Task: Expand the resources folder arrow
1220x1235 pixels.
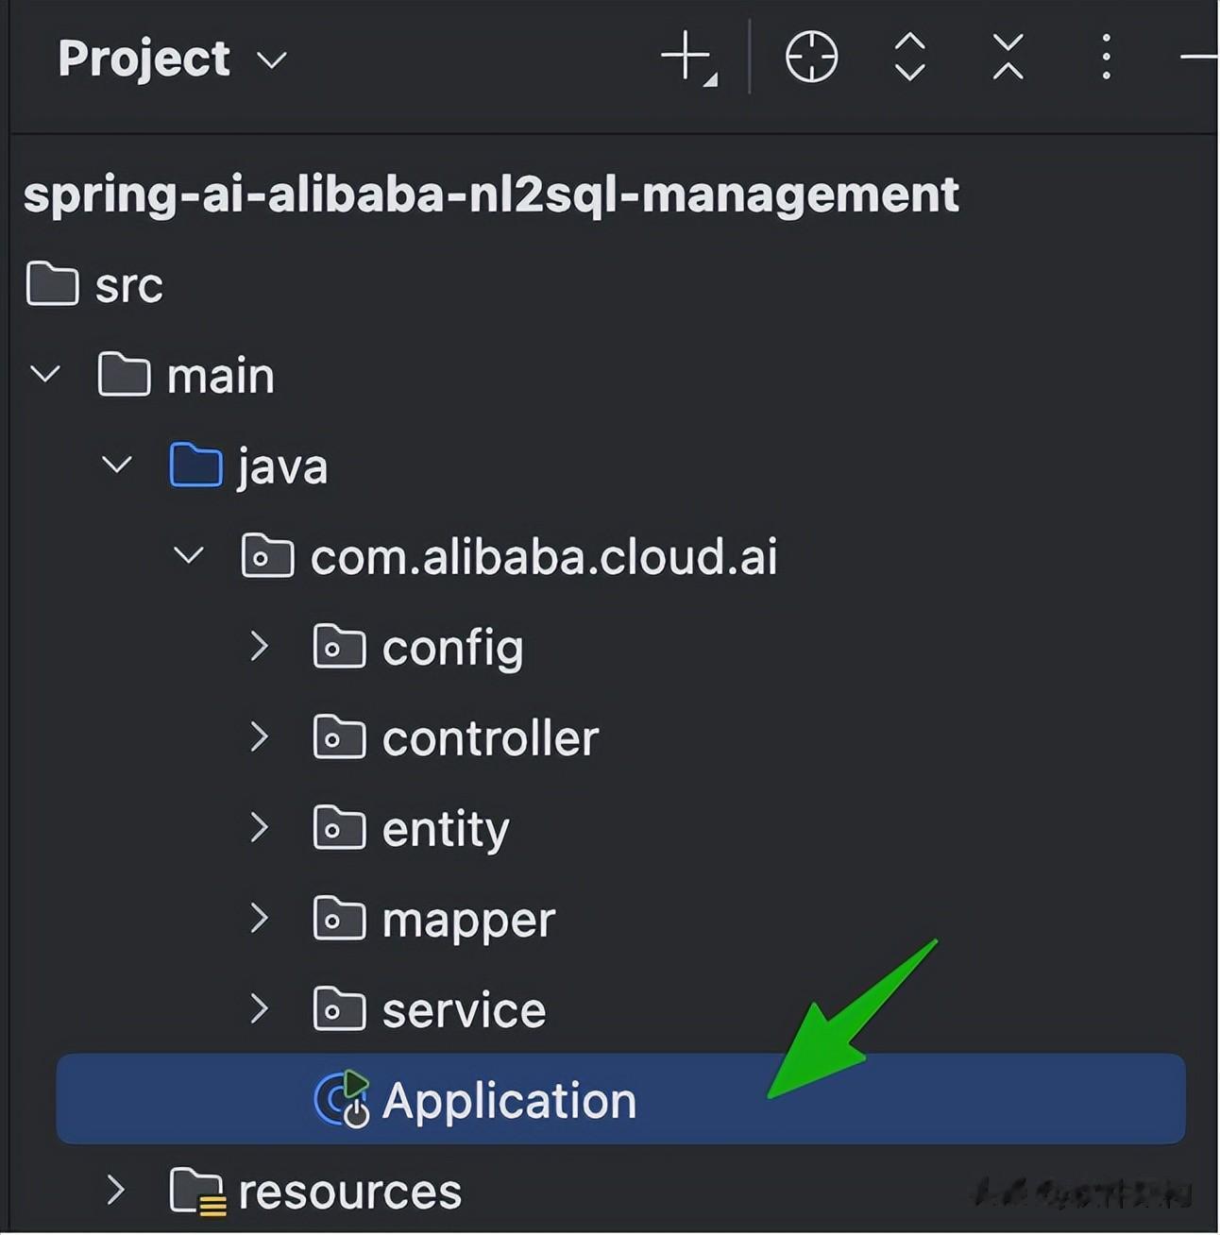Action: tap(115, 1191)
